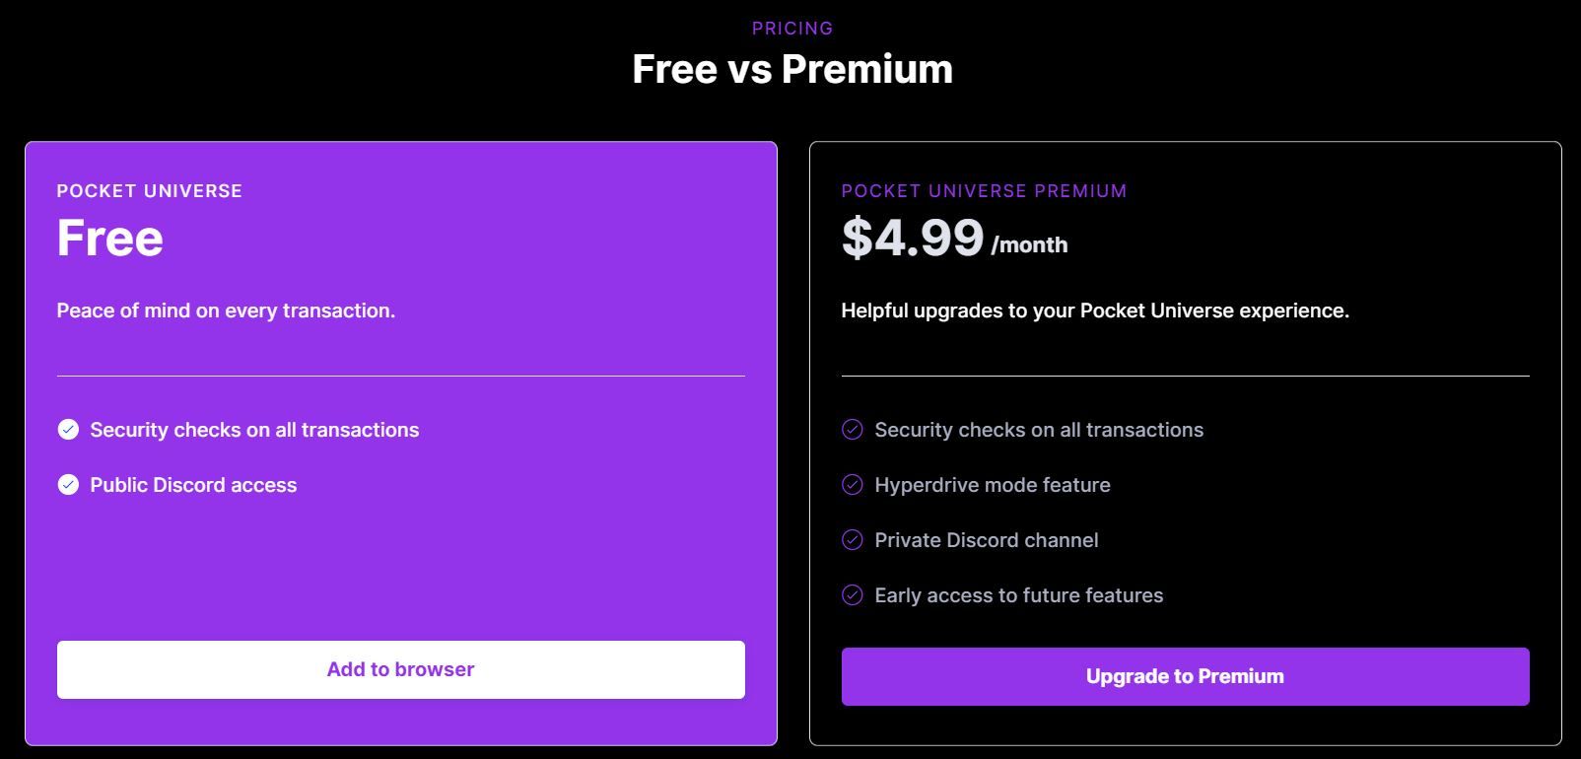Select the PRICING section label
The image size is (1581, 759).
792,29
